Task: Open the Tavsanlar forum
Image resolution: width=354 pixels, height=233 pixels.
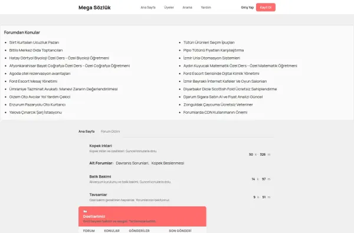Action: point(98,195)
